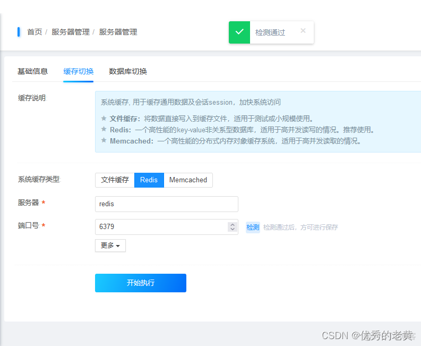The height and width of the screenshot is (346, 421).
Task: Click star icon beside Memcached description
Action: click(x=104, y=141)
